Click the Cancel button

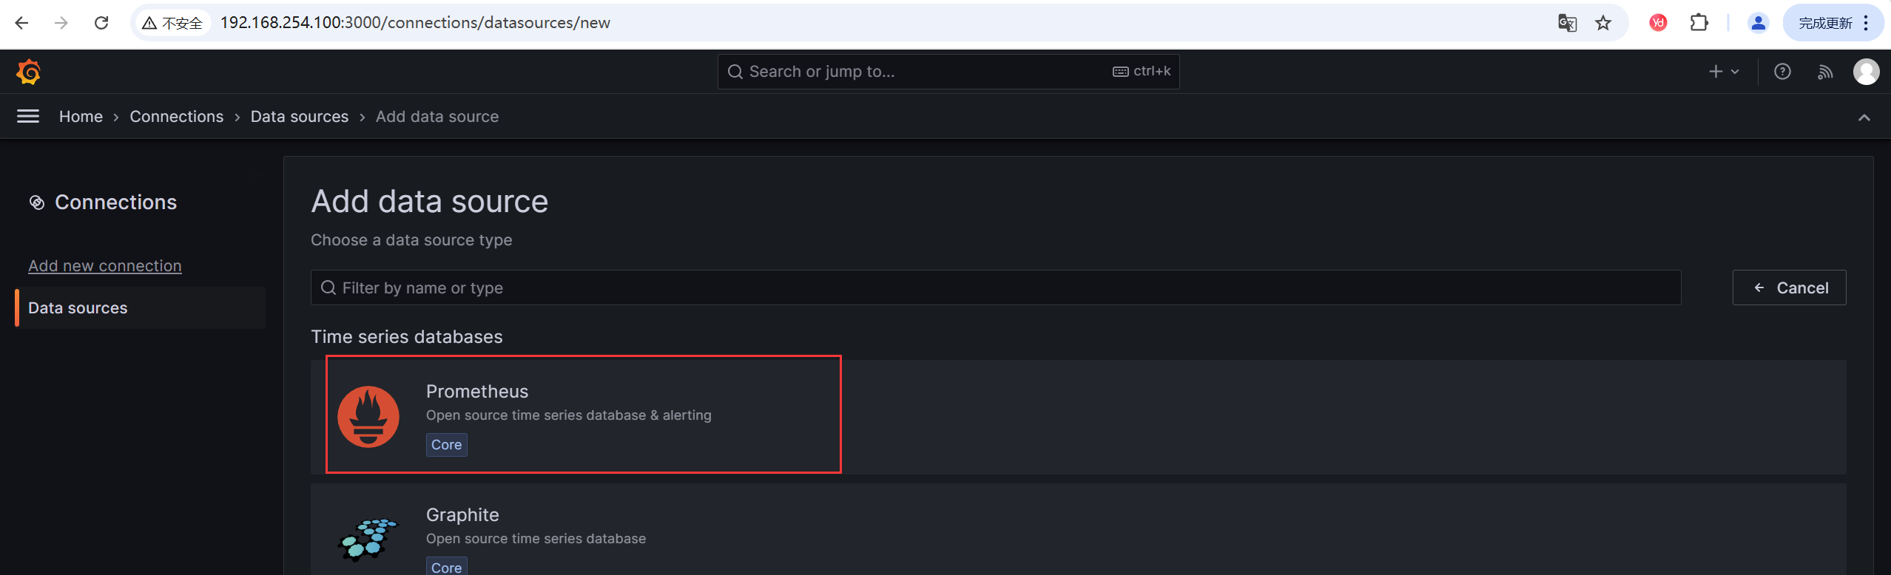(1789, 287)
